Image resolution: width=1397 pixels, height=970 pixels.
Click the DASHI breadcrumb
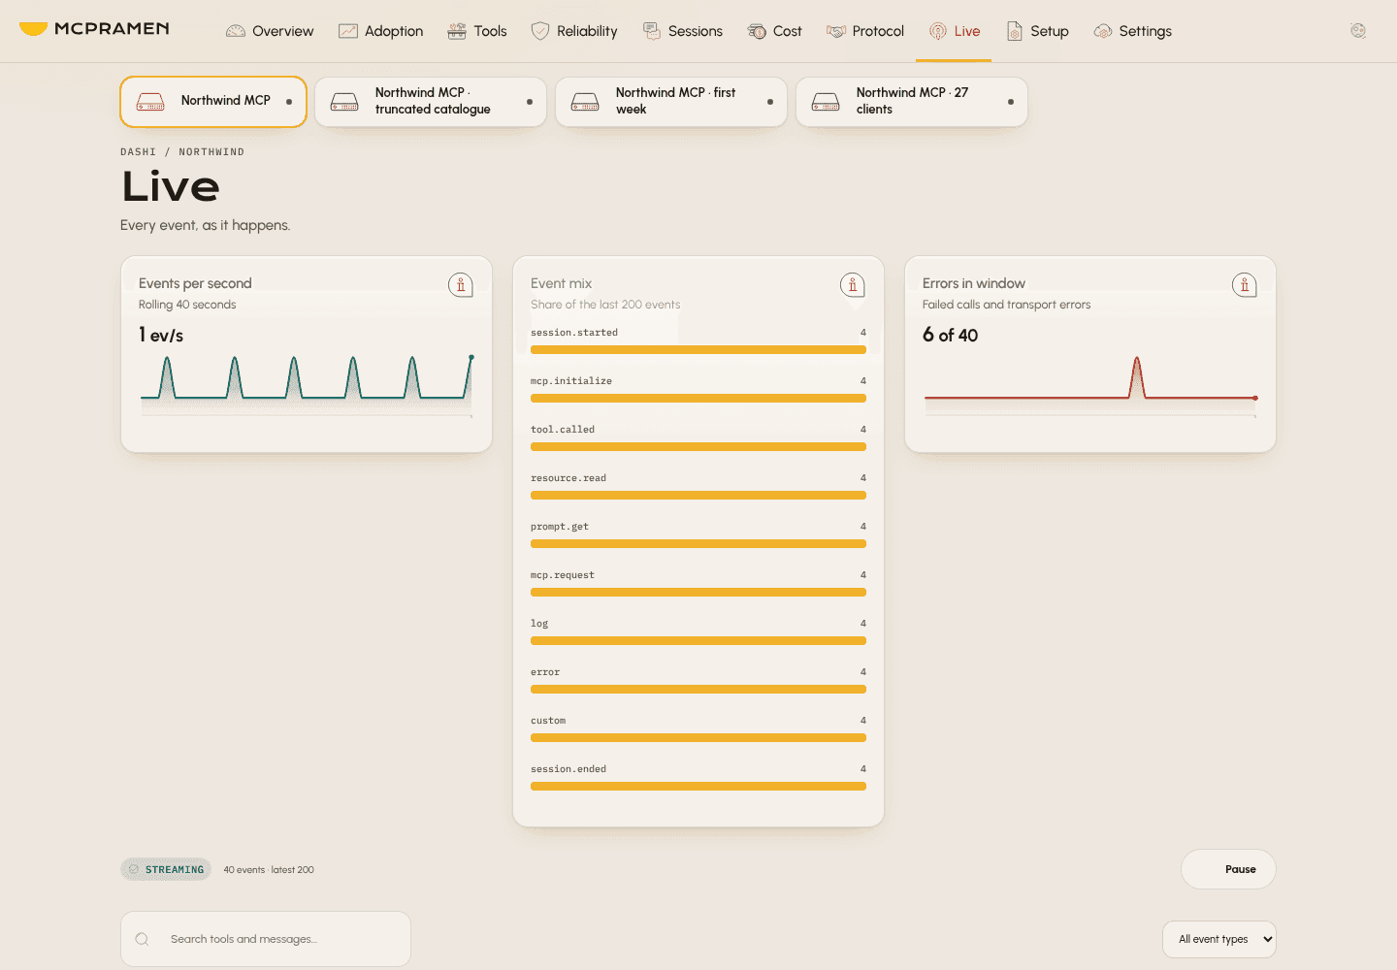click(x=138, y=152)
